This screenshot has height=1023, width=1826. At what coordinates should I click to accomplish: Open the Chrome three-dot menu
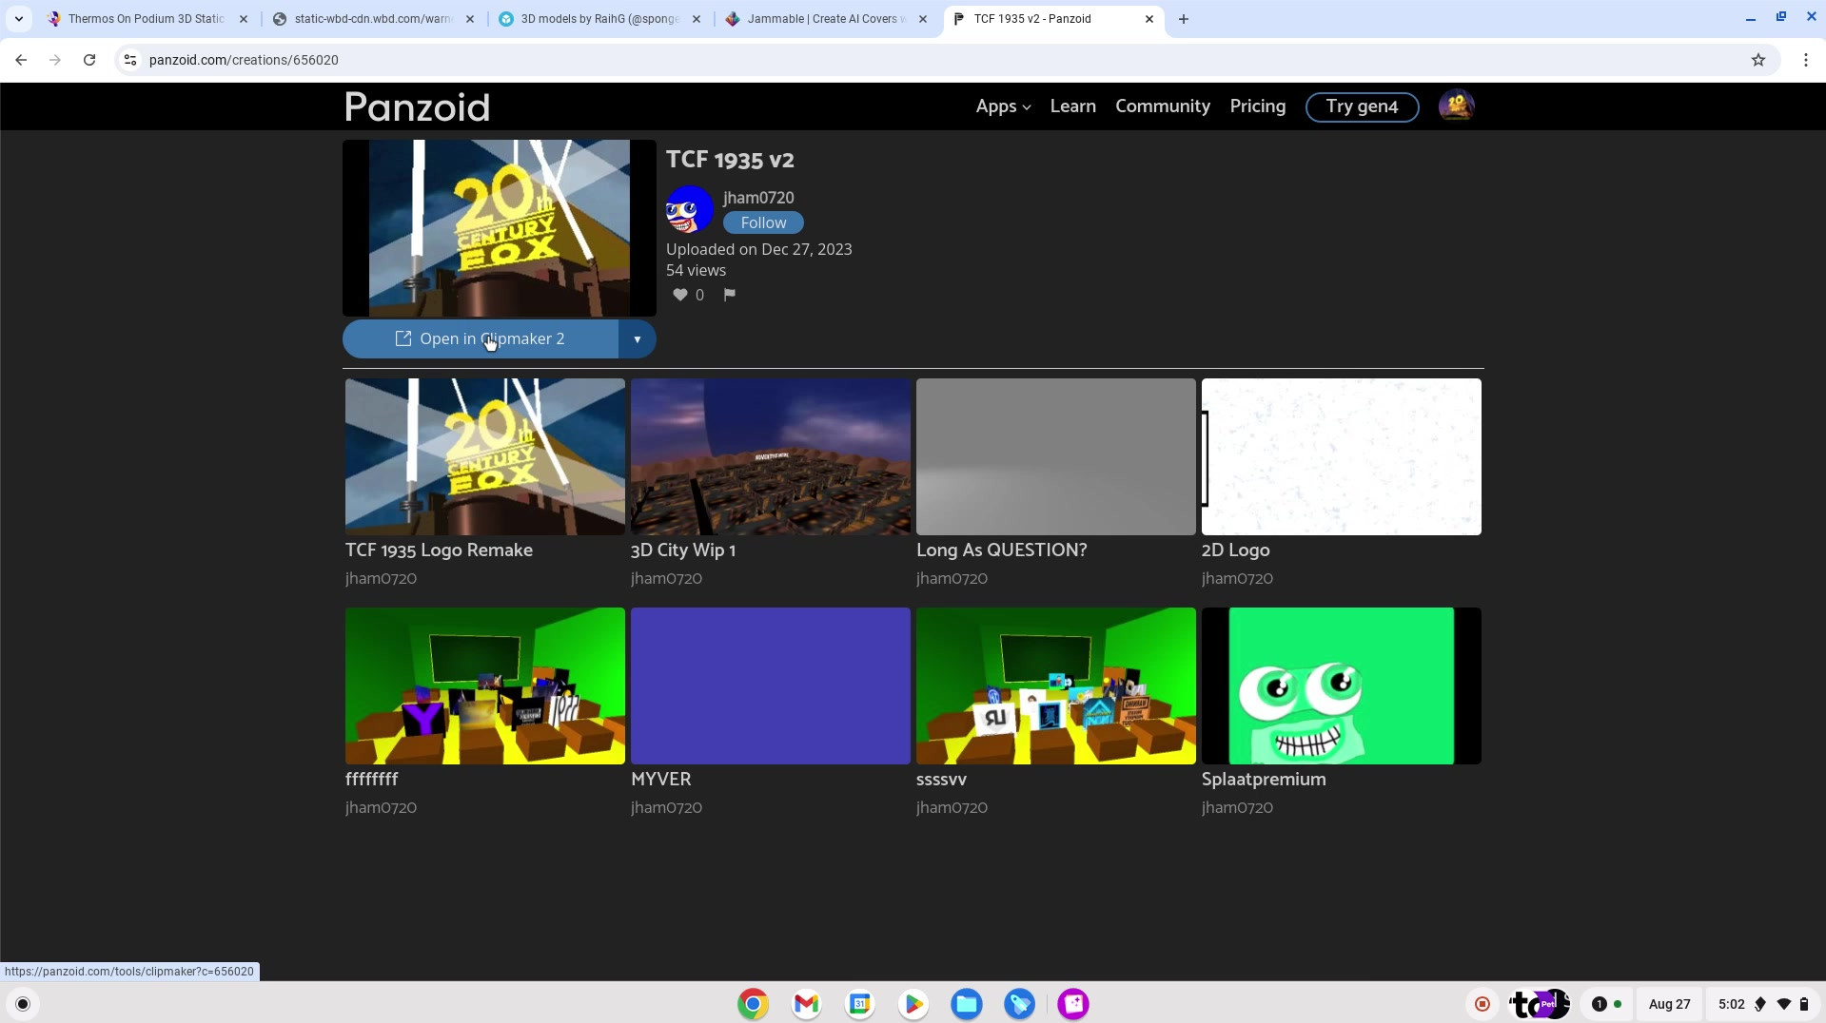click(x=1806, y=60)
